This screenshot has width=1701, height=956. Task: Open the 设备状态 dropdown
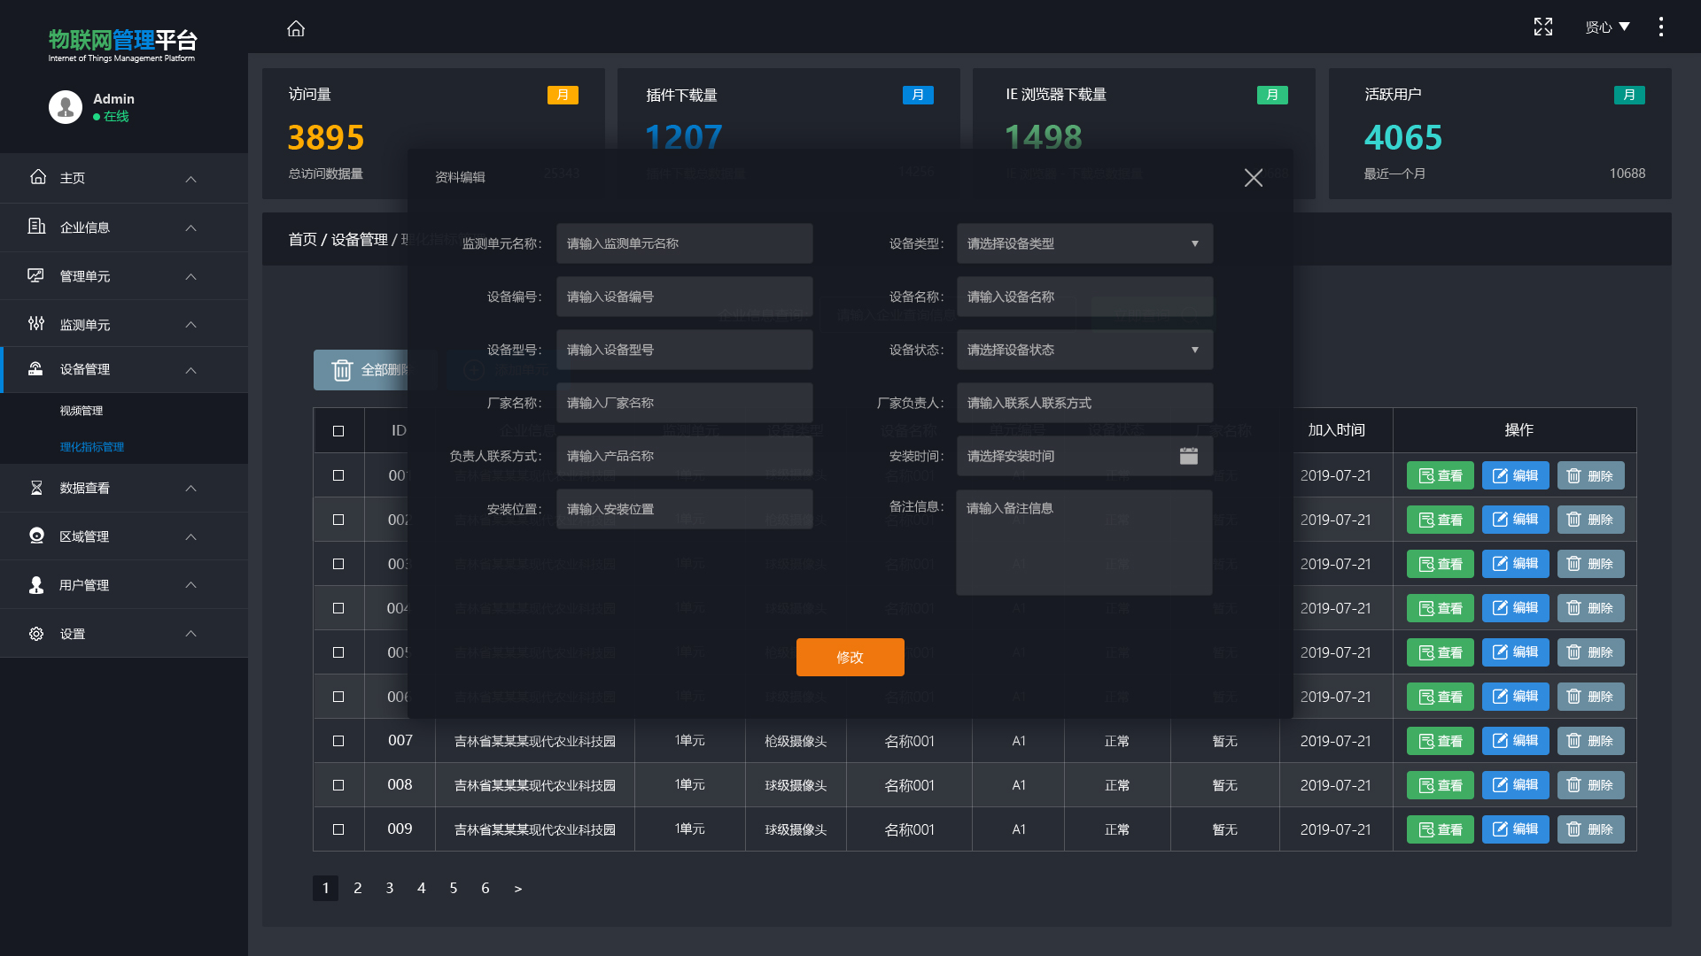click(x=1084, y=350)
